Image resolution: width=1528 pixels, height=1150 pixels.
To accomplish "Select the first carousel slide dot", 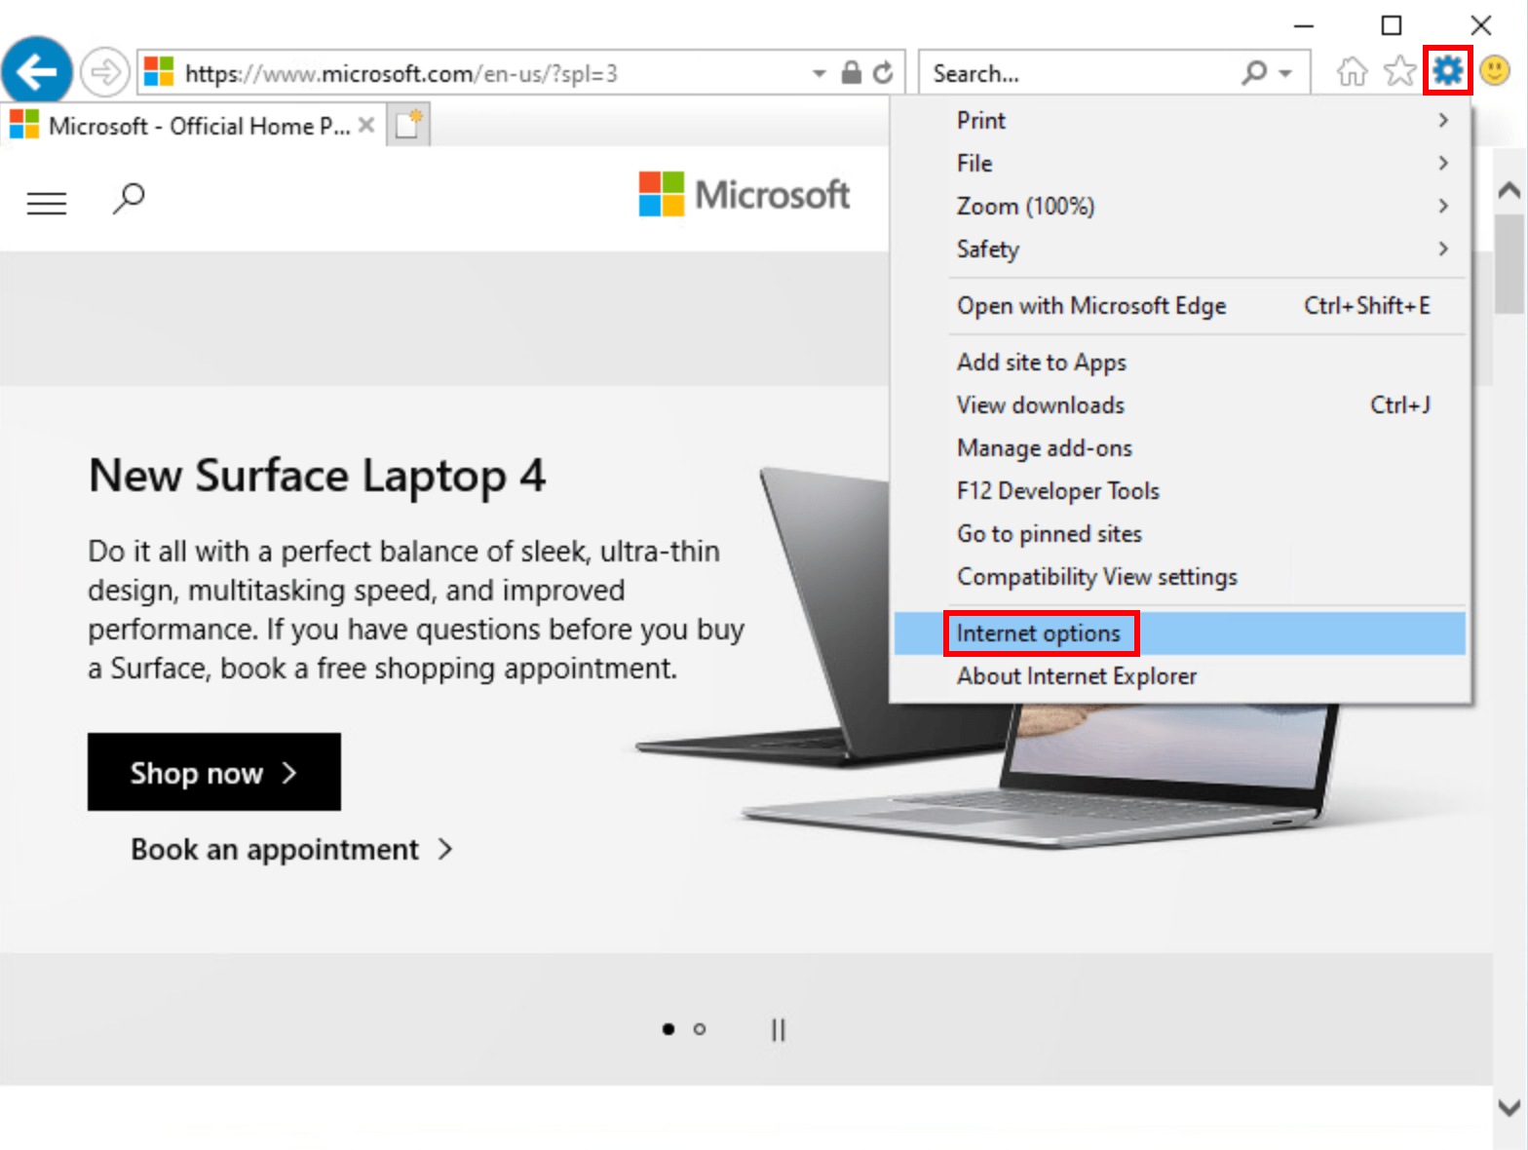I will pyautogui.click(x=668, y=1029).
